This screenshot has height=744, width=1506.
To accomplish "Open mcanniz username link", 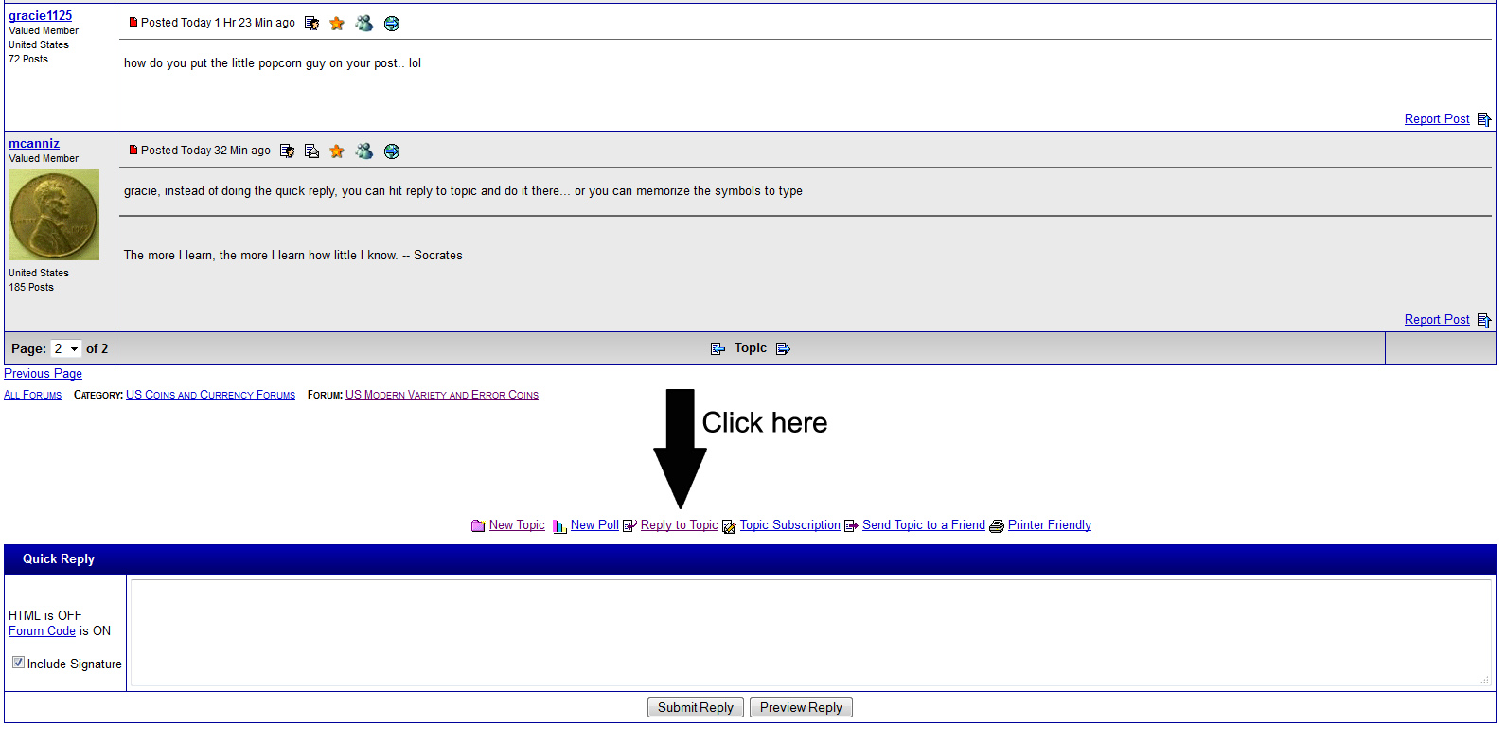I will (34, 143).
